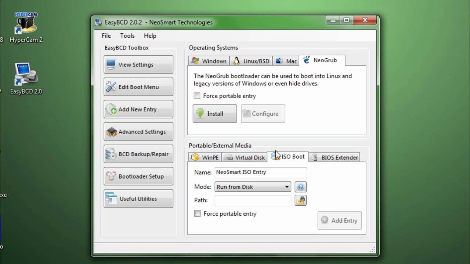Close the EasyBCD window
The image size is (470, 264).
coord(364,20)
